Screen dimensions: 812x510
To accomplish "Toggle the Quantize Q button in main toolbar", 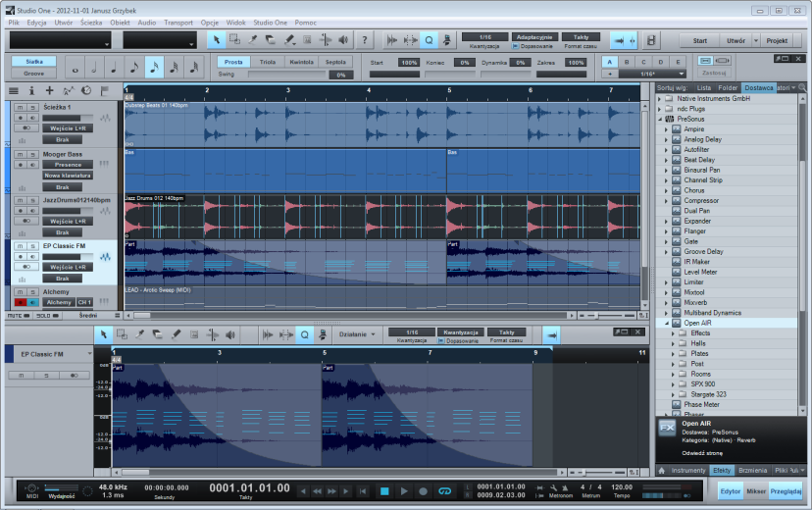I will pos(429,40).
